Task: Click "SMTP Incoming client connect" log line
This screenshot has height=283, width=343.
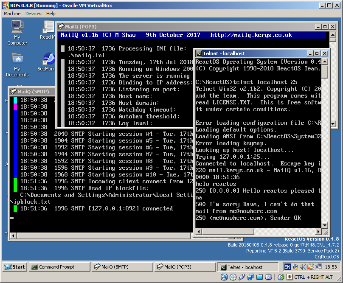Action: coord(107,181)
